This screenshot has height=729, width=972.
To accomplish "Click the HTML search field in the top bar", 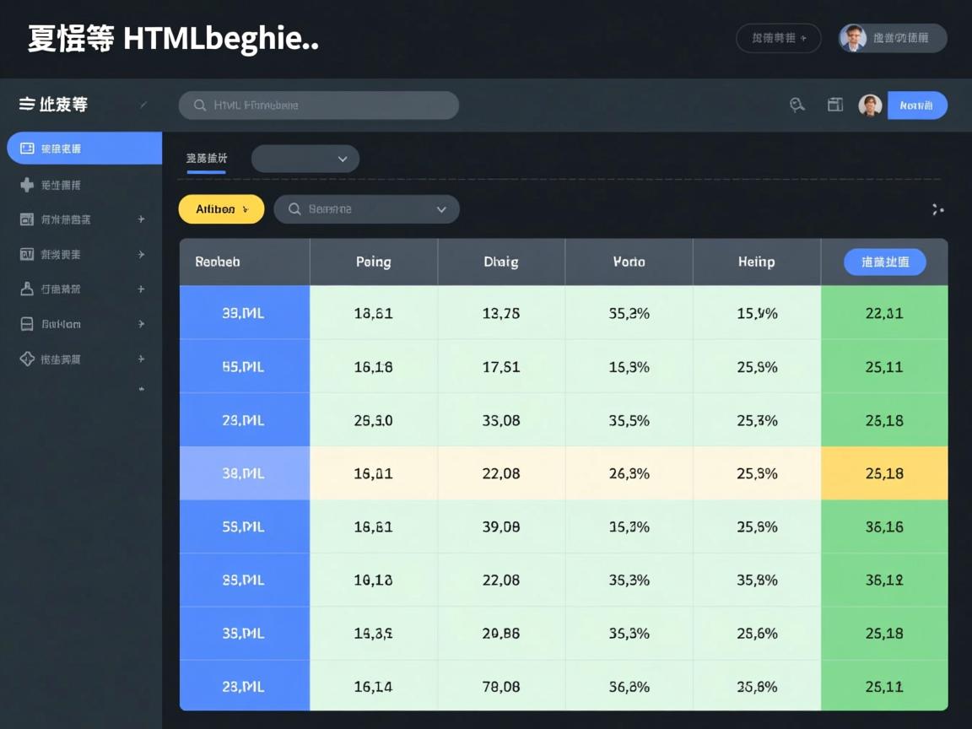I will (319, 105).
